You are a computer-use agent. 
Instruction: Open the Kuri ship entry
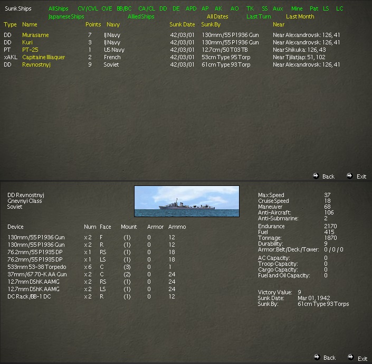tap(27, 42)
